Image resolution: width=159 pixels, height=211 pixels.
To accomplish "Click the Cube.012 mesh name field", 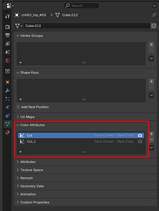I will coord(87,26).
